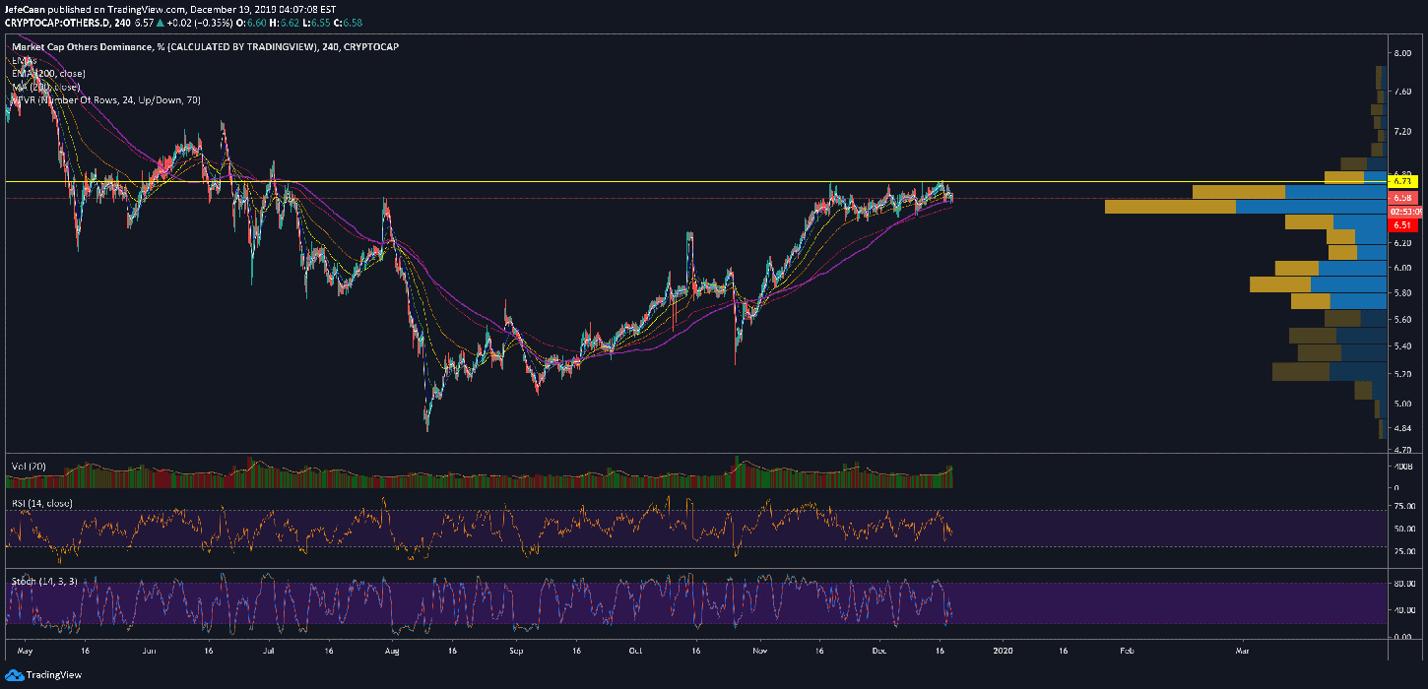Click the TradingView logo icon

pyautogui.click(x=12, y=675)
